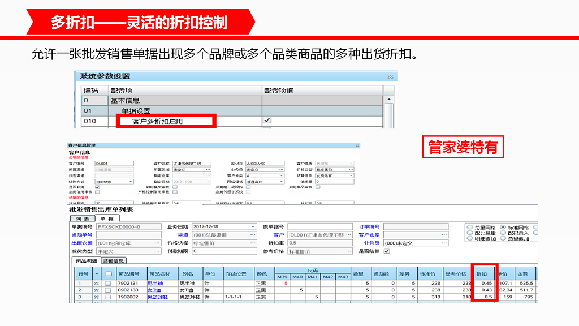This screenshot has height=326, width=579.
Task: Uncheck the 是否结算 checkbox
Action: 387,251
